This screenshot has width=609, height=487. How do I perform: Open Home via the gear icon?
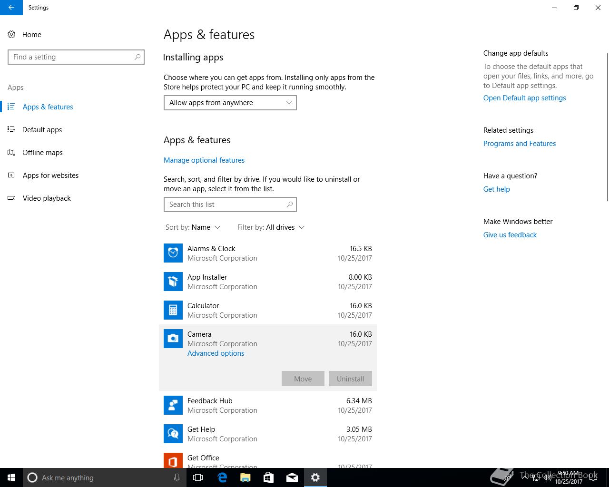click(11, 34)
